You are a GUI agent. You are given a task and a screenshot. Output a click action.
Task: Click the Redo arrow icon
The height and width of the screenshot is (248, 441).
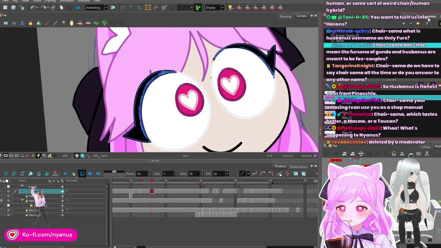point(43,8)
